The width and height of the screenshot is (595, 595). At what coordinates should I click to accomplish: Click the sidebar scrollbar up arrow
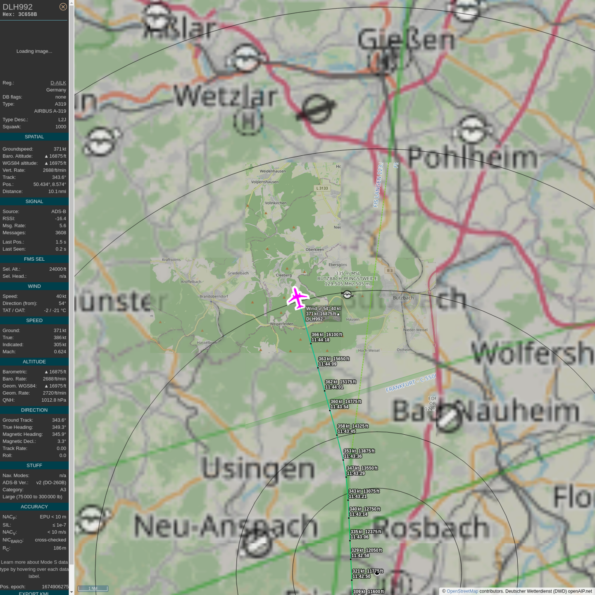71,2
